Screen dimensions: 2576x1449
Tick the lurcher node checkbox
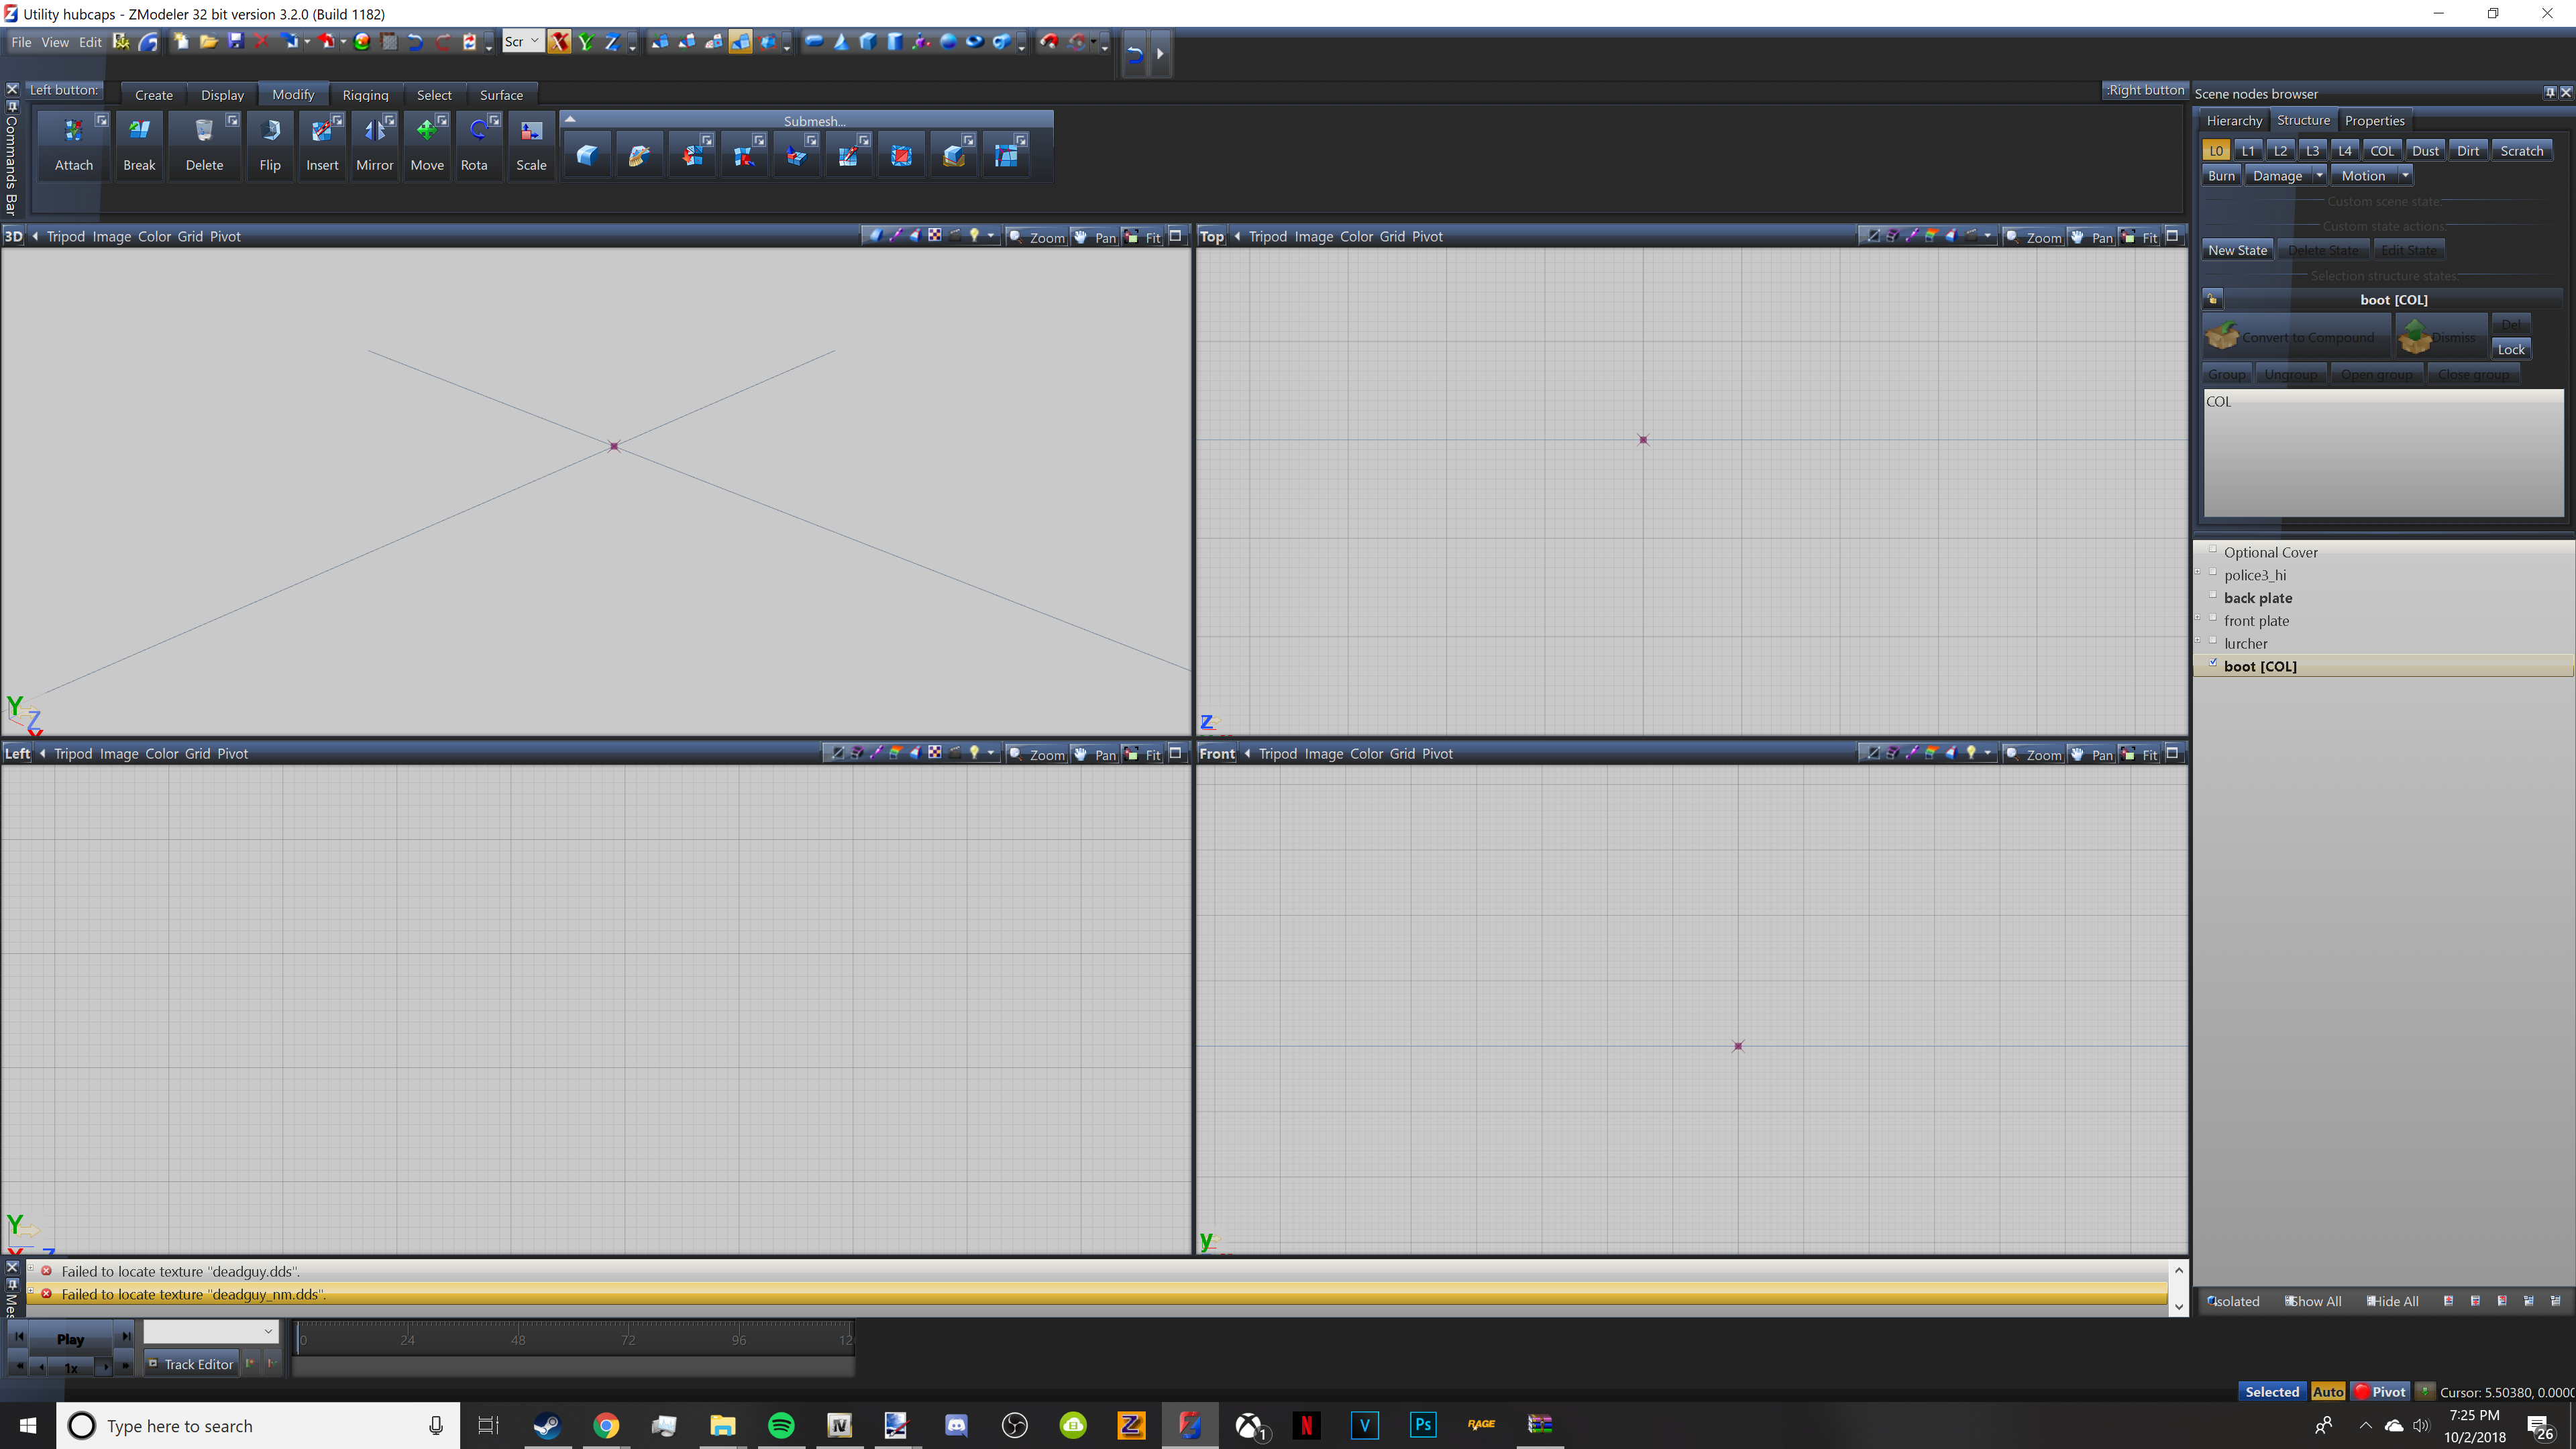2213,640
